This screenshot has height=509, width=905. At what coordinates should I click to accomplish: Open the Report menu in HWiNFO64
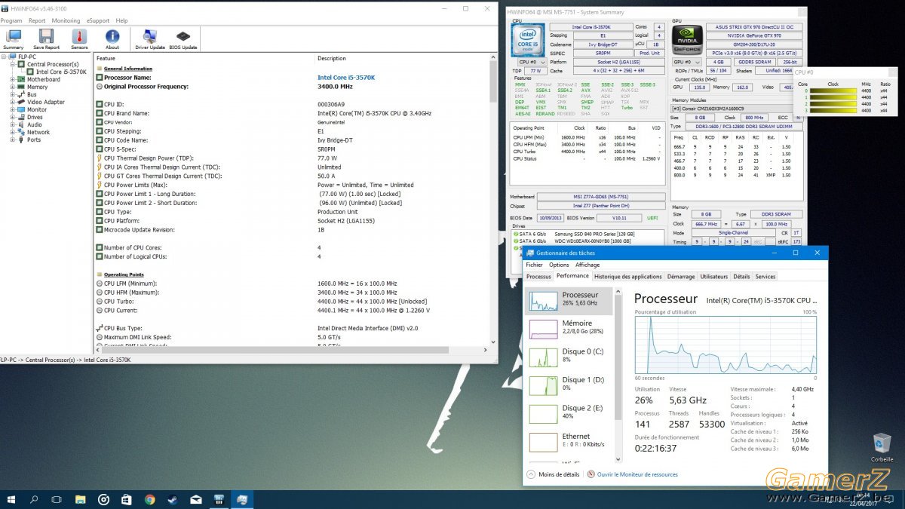pos(37,20)
